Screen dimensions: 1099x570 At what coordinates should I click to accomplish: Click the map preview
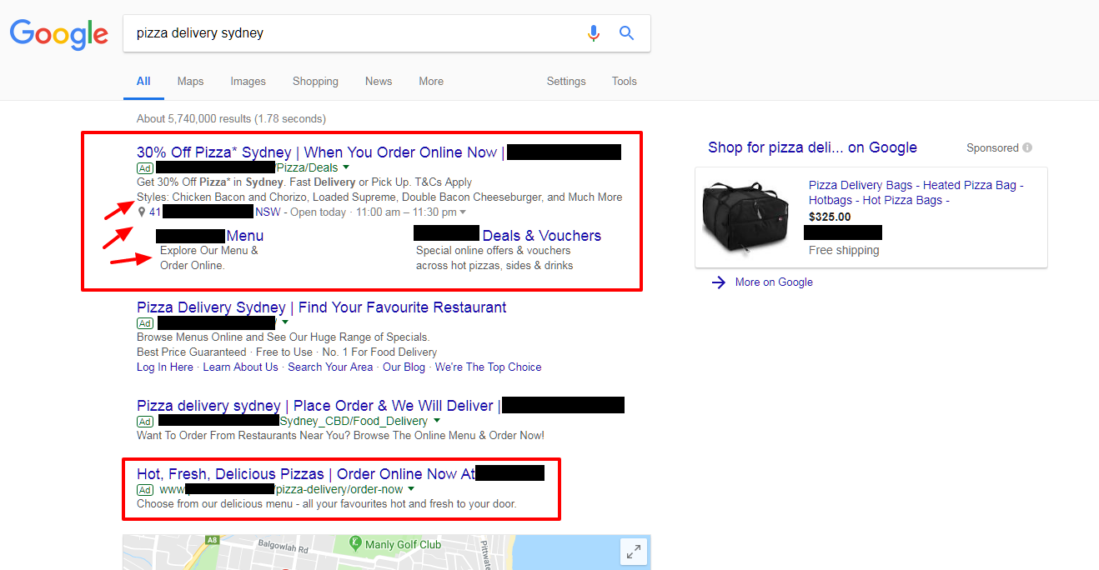click(386, 552)
